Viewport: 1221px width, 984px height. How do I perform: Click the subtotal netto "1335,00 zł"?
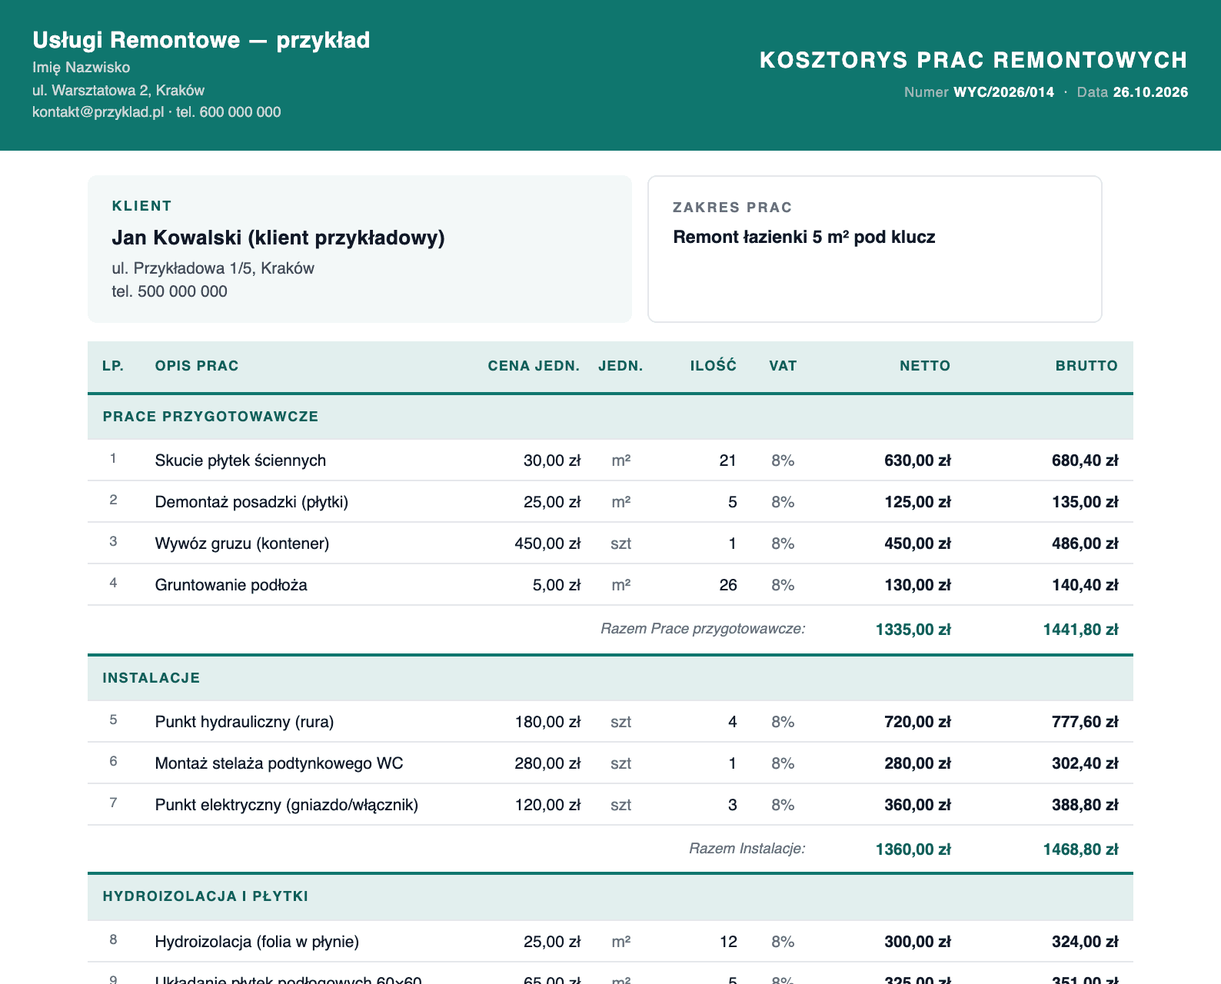(913, 630)
